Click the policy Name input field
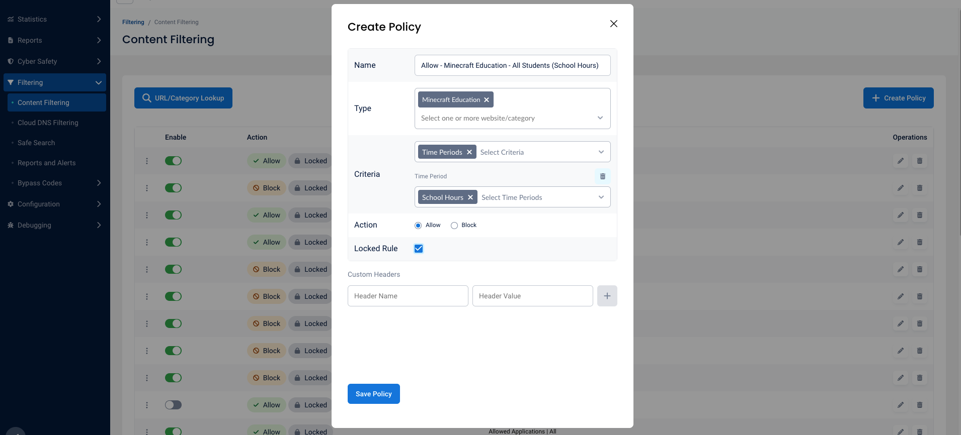This screenshot has width=961, height=435. (x=512, y=65)
